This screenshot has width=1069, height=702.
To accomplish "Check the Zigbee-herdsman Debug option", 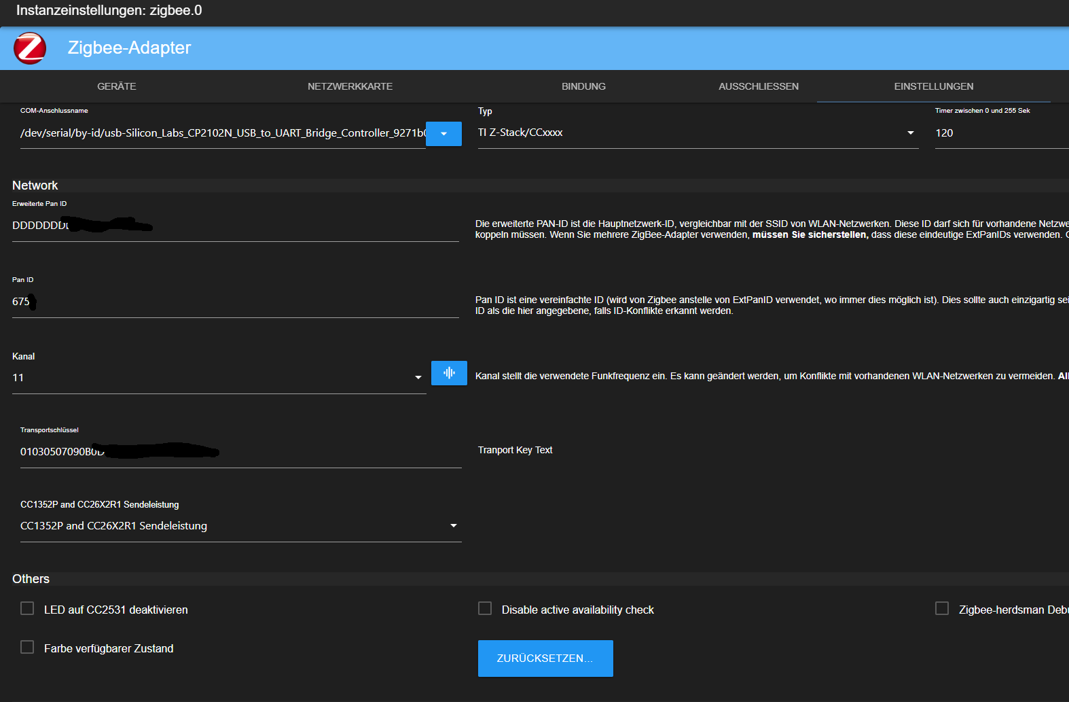I will pos(942,608).
